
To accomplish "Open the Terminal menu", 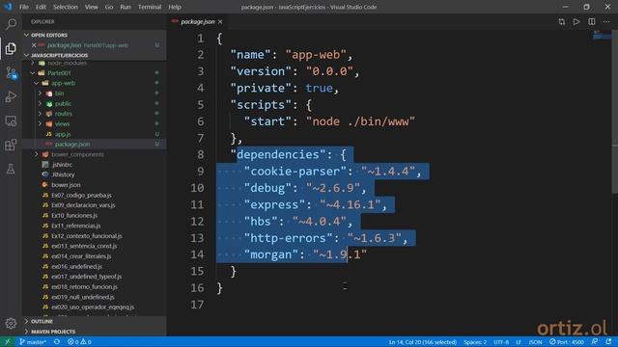I will tap(150, 7).
